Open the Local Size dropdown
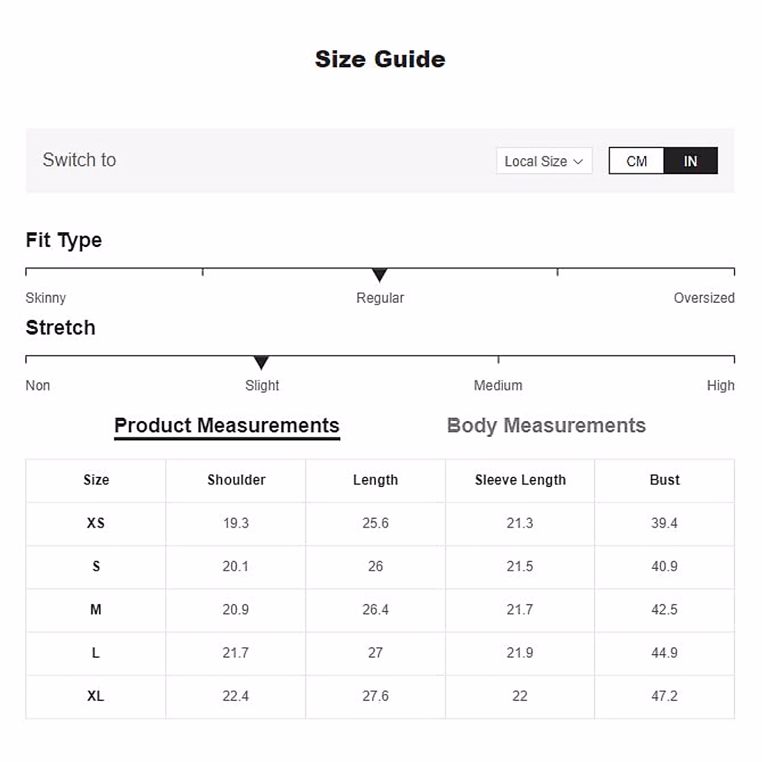Image resolution: width=762 pixels, height=762 pixels. 544,161
